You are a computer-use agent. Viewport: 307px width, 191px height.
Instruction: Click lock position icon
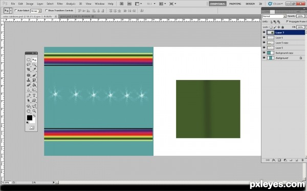(279, 27)
